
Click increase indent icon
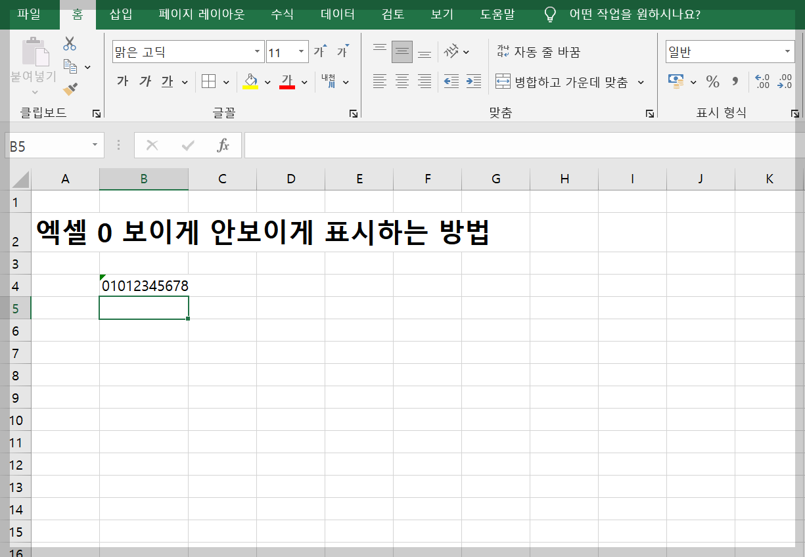tap(474, 81)
